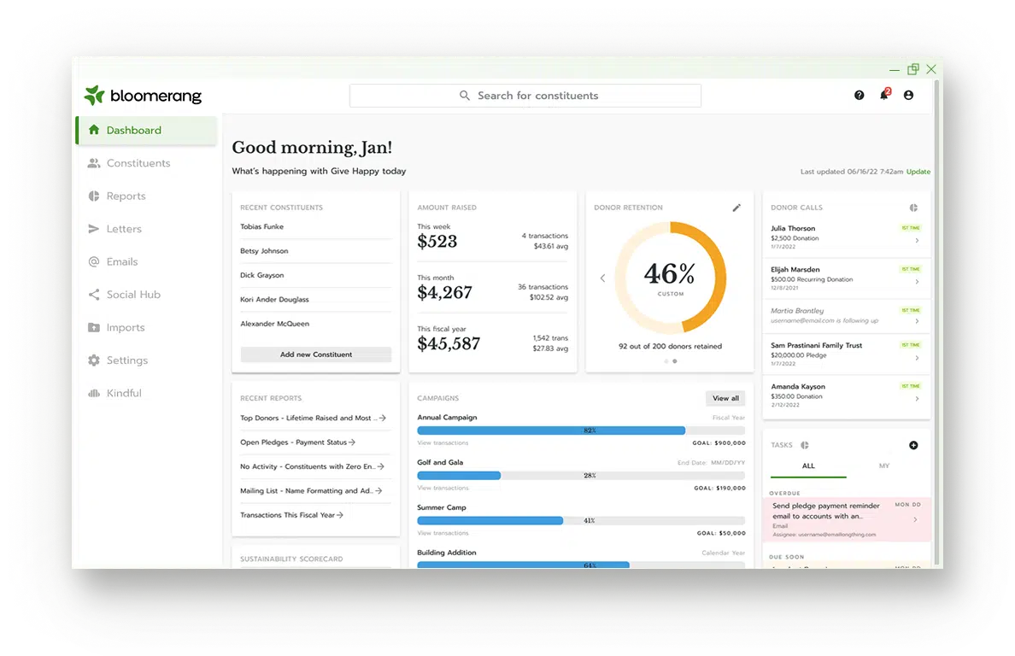The height and width of the screenshot is (656, 1015).
Task: Focus the Search for constituents field
Action: click(525, 96)
